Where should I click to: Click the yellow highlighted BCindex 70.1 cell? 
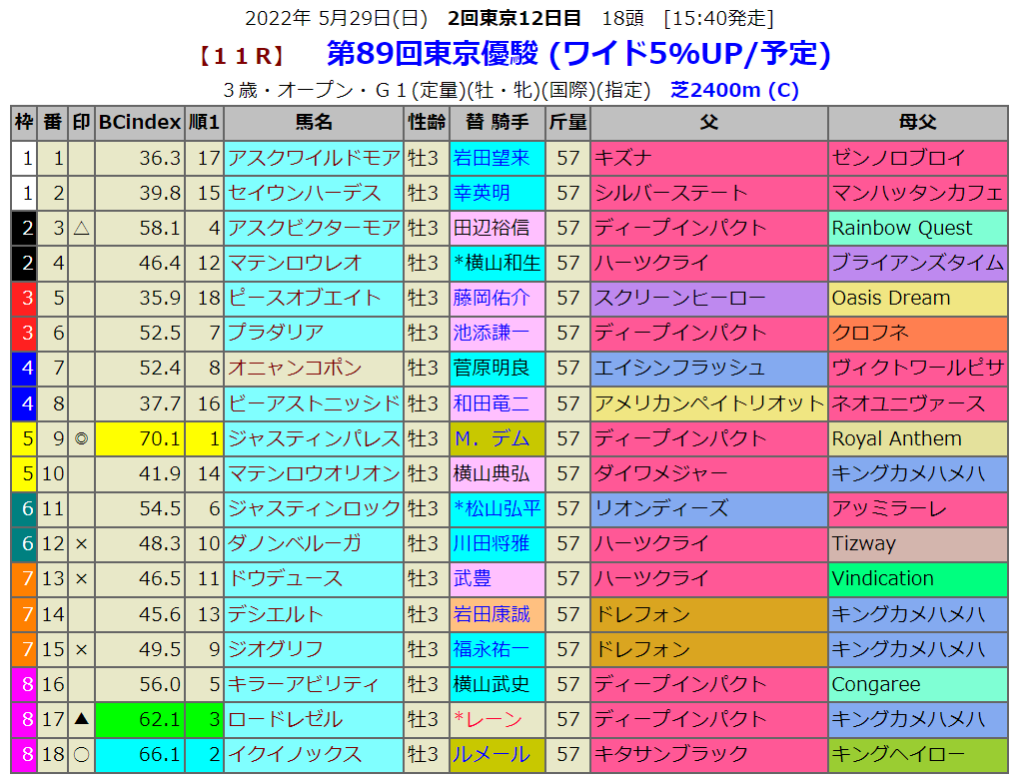(x=140, y=438)
